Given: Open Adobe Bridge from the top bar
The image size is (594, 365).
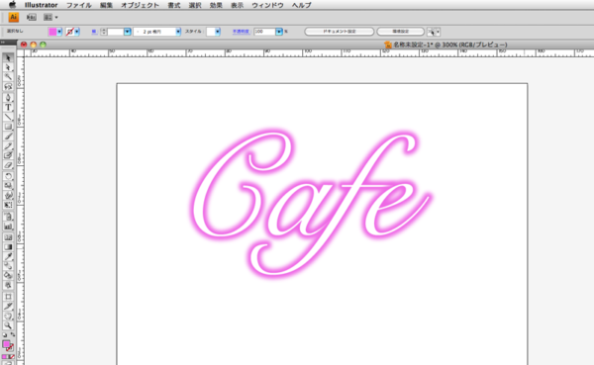Looking at the screenshot, I should click(x=32, y=17).
